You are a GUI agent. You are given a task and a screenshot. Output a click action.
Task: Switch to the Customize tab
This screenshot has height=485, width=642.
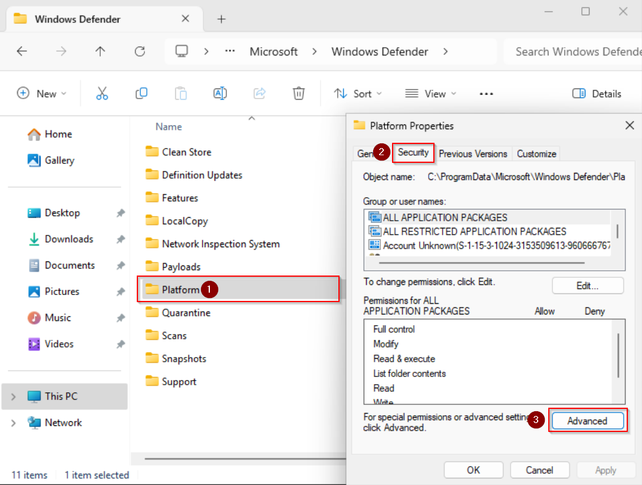(x=536, y=153)
